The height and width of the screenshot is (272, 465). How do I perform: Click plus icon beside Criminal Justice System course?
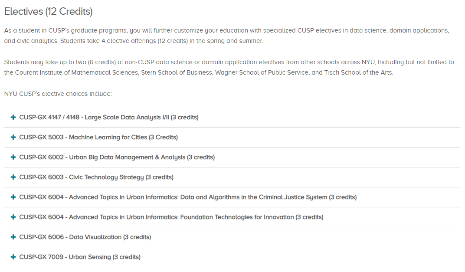tap(13, 197)
